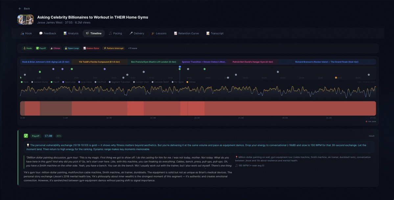Toggle the Payoff filter chip

click(x=41, y=48)
